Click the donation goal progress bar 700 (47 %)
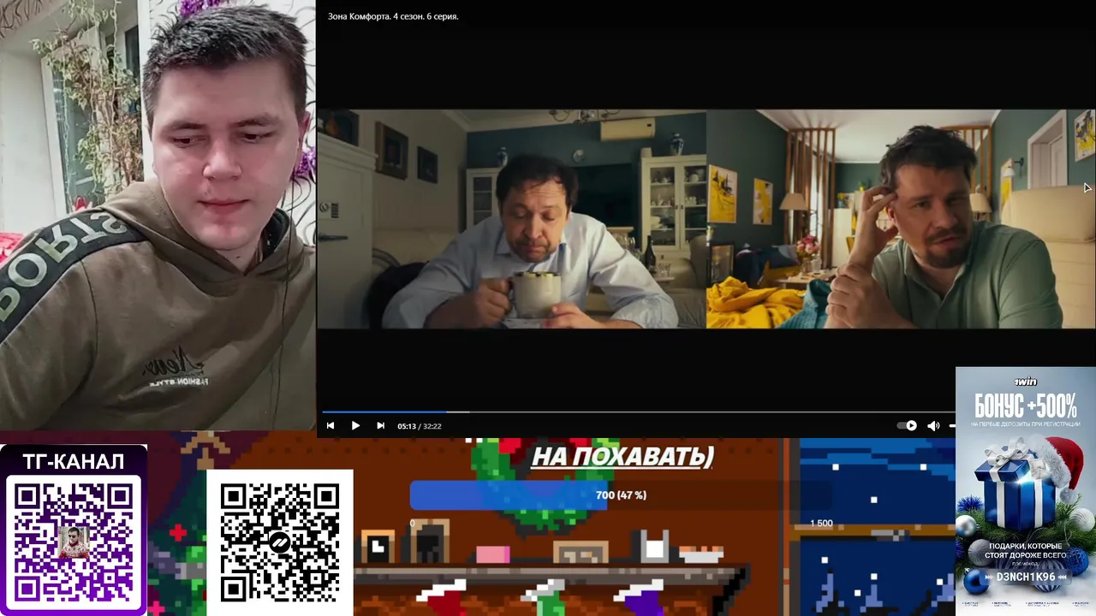The width and height of the screenshot is (1096, 616). [x=621, y=495]
